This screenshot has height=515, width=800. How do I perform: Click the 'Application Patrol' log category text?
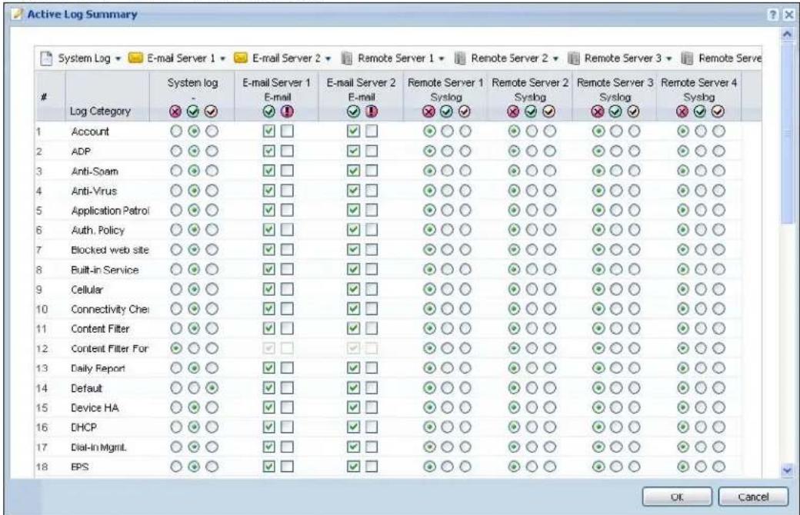pos(110,210)
